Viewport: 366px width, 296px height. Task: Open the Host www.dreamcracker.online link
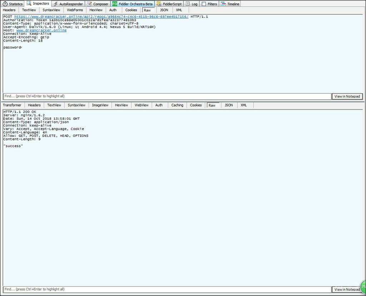pyautogui.click(x=41, y=30)
